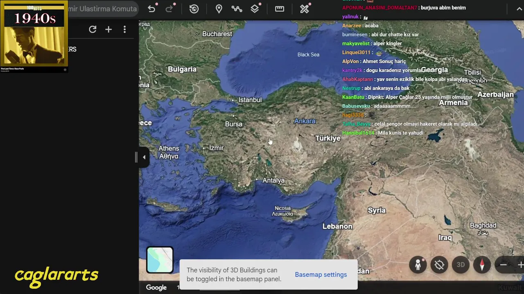Click the redo arrow in toolbar

point(169,9)
